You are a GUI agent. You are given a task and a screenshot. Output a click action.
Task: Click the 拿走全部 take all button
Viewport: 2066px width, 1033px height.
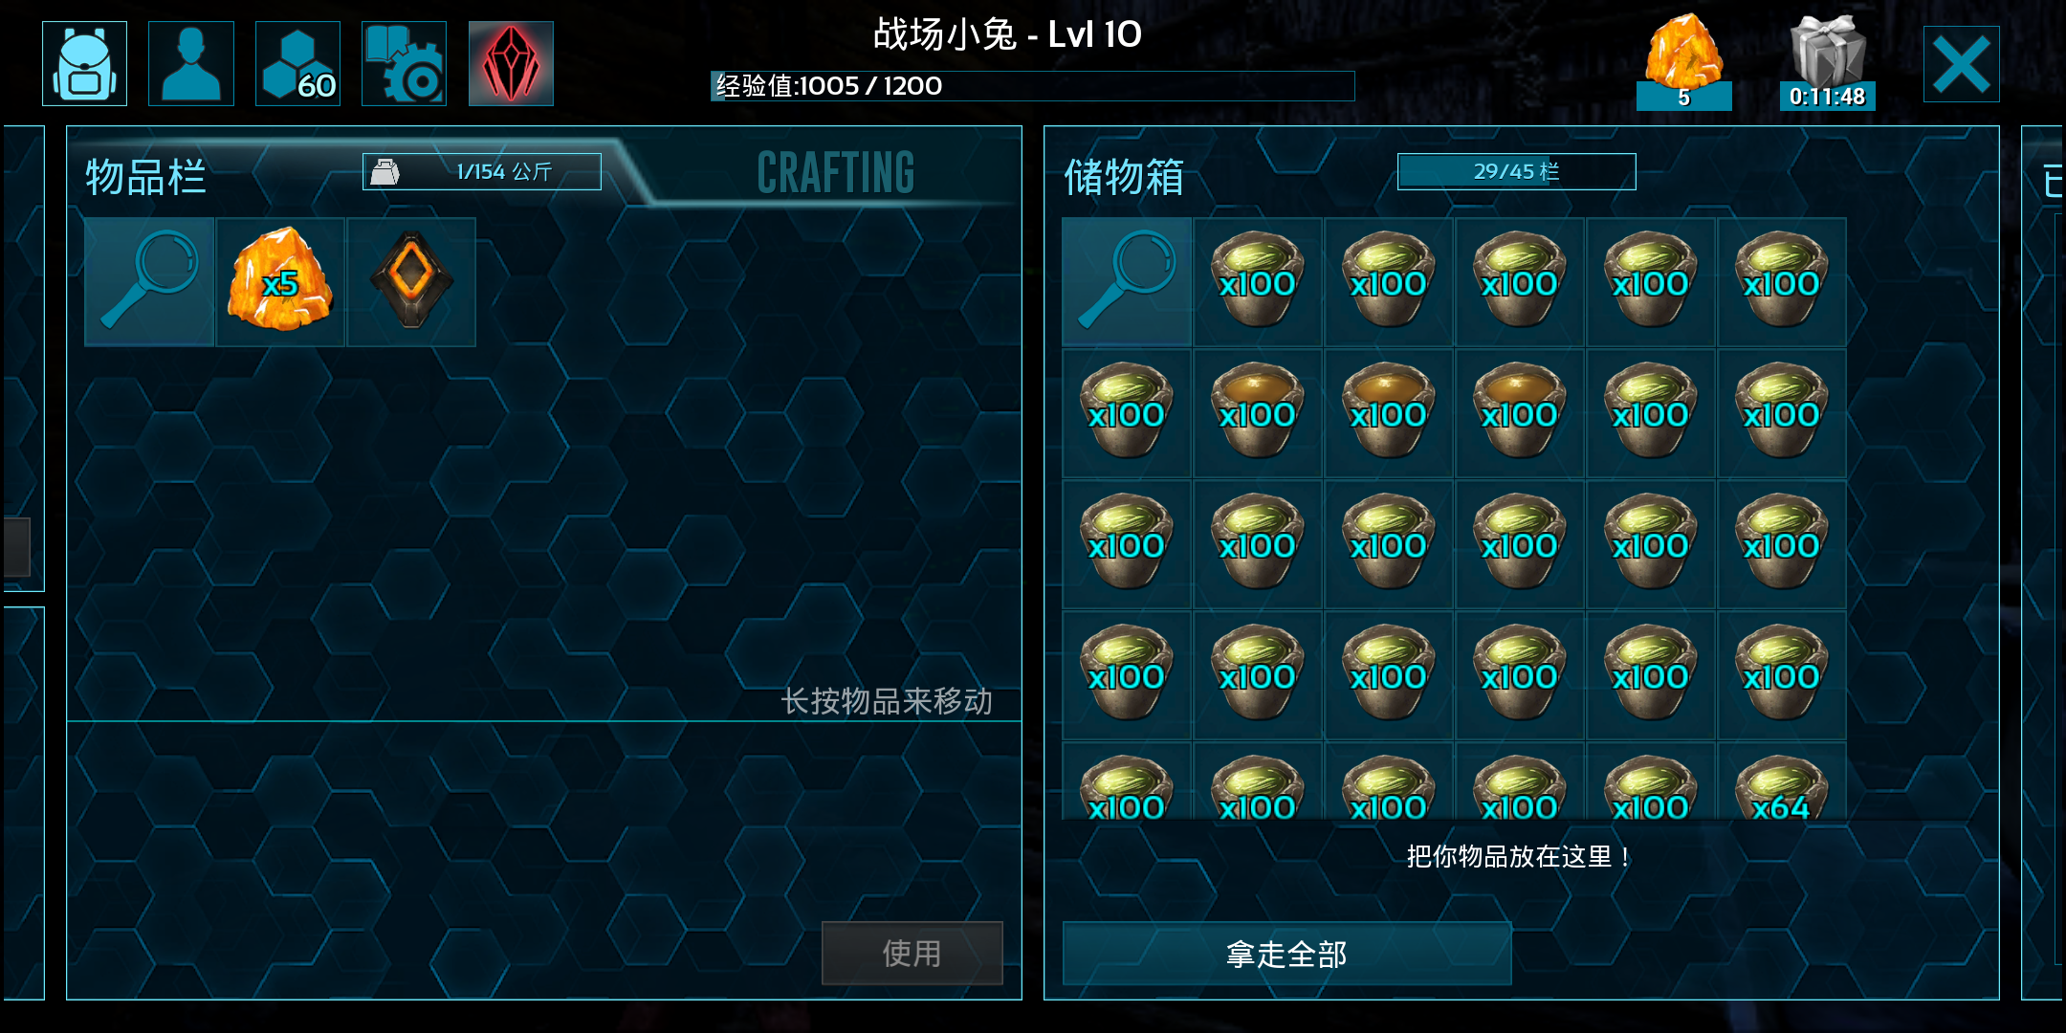coord(1286,954)
